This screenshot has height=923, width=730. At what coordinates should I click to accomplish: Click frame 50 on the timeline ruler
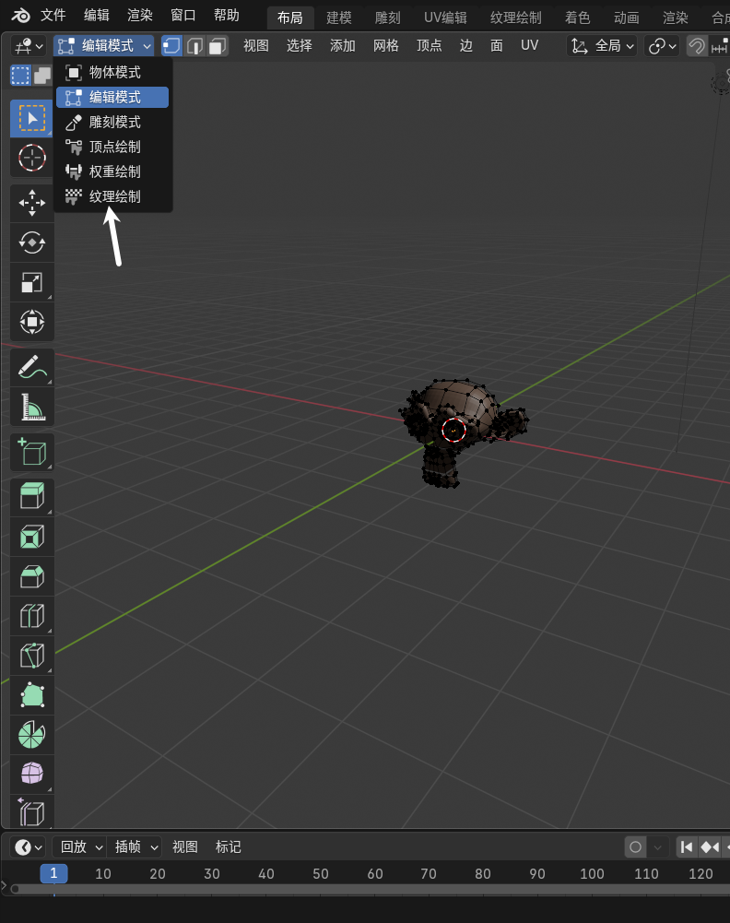tap(321, 873)
